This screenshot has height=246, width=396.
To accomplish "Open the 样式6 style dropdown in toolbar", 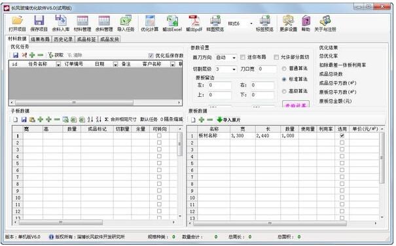I will 251,24.
